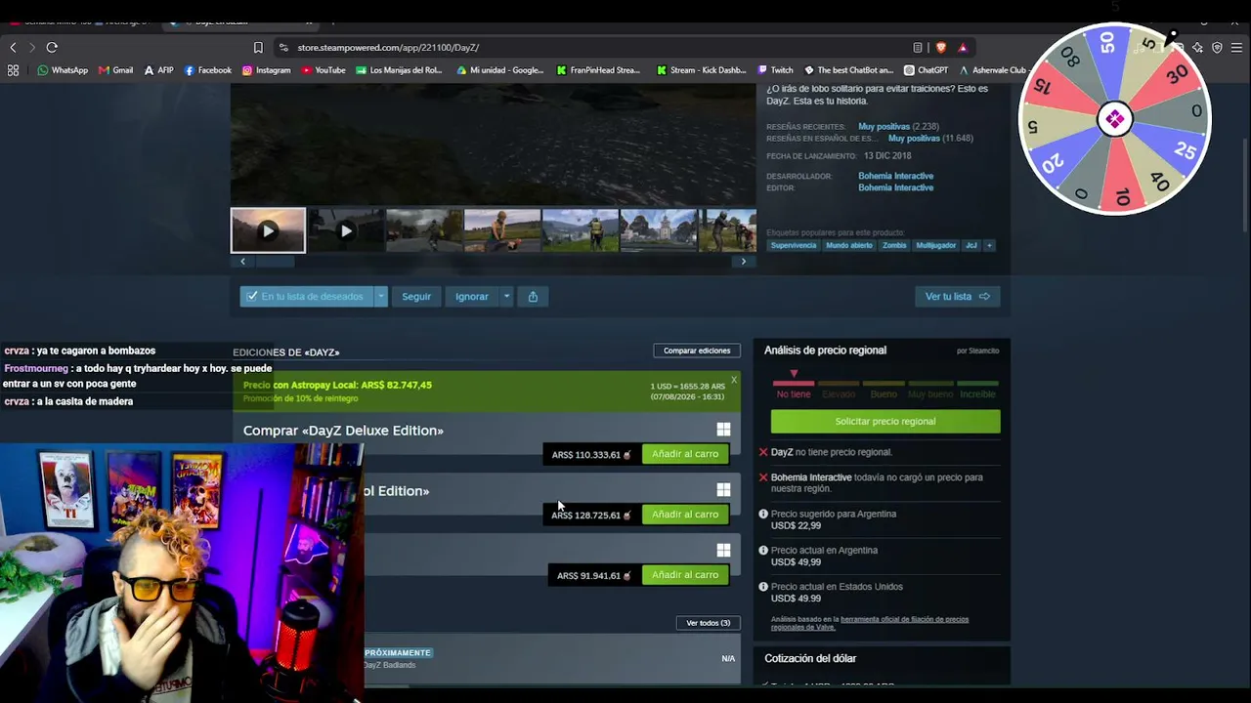
Task: Open Ver tu lista
Action: coord(958,297)
